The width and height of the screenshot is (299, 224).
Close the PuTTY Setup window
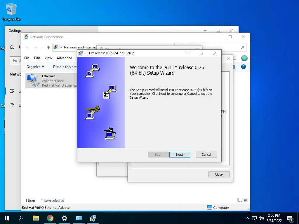pyautogui.click(x=215, y=53)
